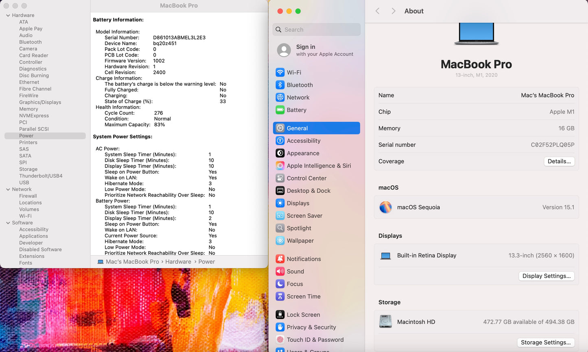Image resolution: width=588 pixels, height=352 pixels.
Task: Collapse the Network tree section
Action: pyautogui.click(x=8, y=189)
